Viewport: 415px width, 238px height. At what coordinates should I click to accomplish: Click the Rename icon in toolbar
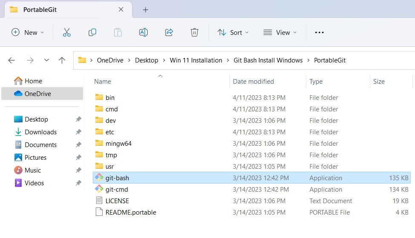click(x=143, y=32)
